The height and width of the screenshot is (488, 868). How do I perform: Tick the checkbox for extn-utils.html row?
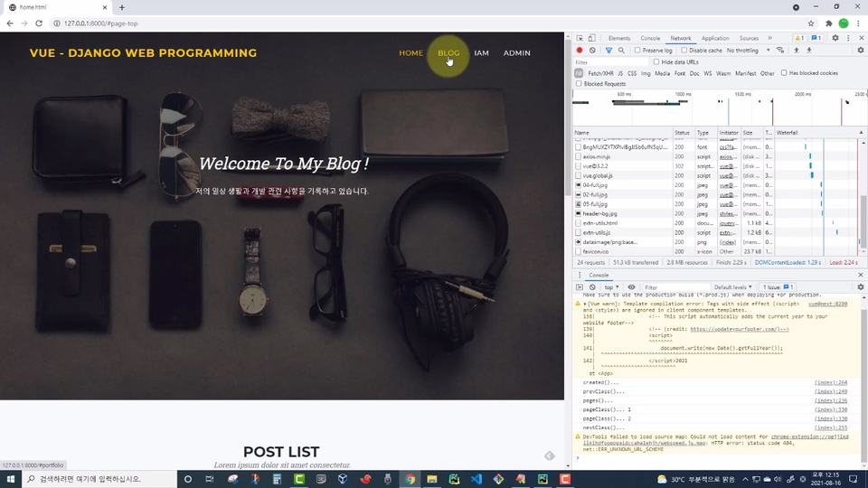click(x=579, y=223)
